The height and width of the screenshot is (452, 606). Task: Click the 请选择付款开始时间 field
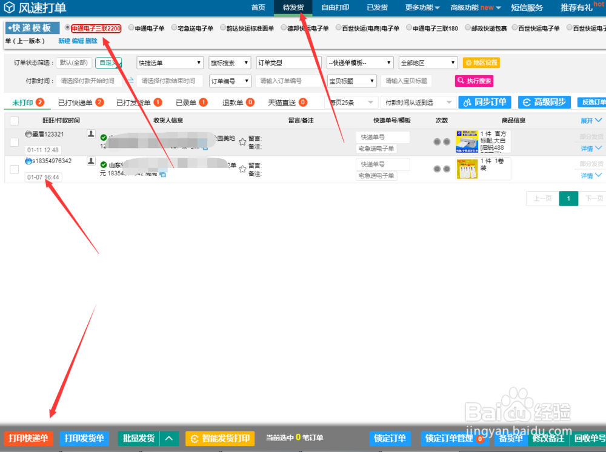click(89, 81)
